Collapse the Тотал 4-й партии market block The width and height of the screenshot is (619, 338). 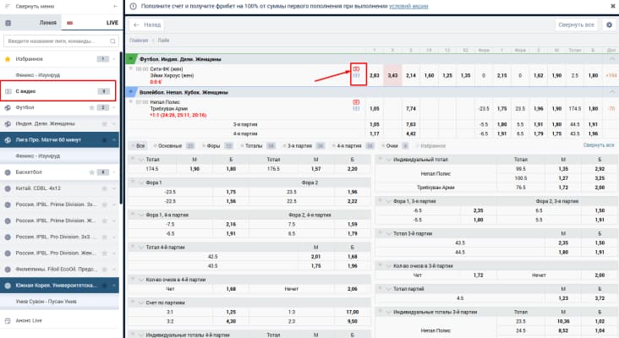point(141,248)
